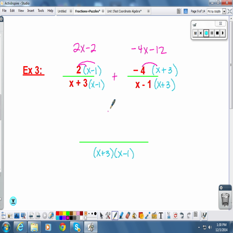Open the View menu
The height and width of the screenshot is (233, 233).
coord(21,11)
